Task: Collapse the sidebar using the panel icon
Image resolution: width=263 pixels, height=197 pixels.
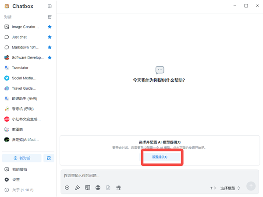Action: pos(50,6)
